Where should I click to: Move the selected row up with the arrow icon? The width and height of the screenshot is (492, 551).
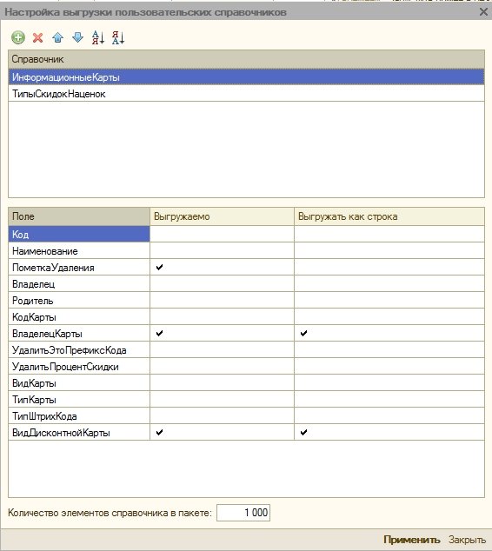[58, 37]
